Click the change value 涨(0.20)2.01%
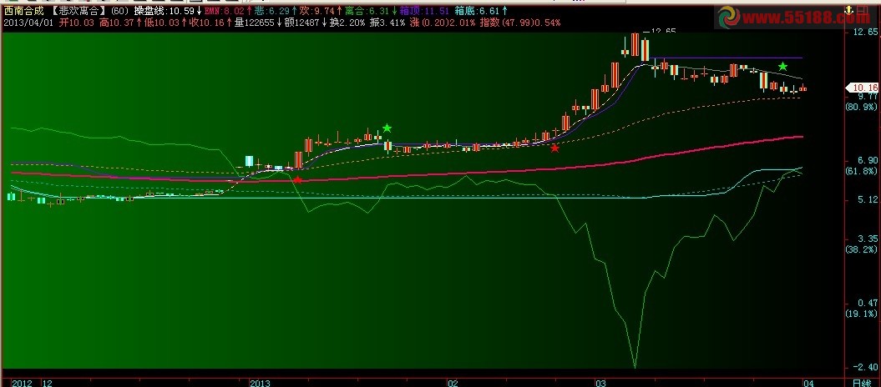Screen dimensions: 881x387 (x=443, y=23)
